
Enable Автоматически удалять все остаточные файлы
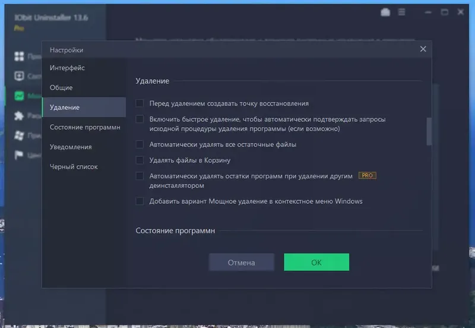(x=140, y=144)
